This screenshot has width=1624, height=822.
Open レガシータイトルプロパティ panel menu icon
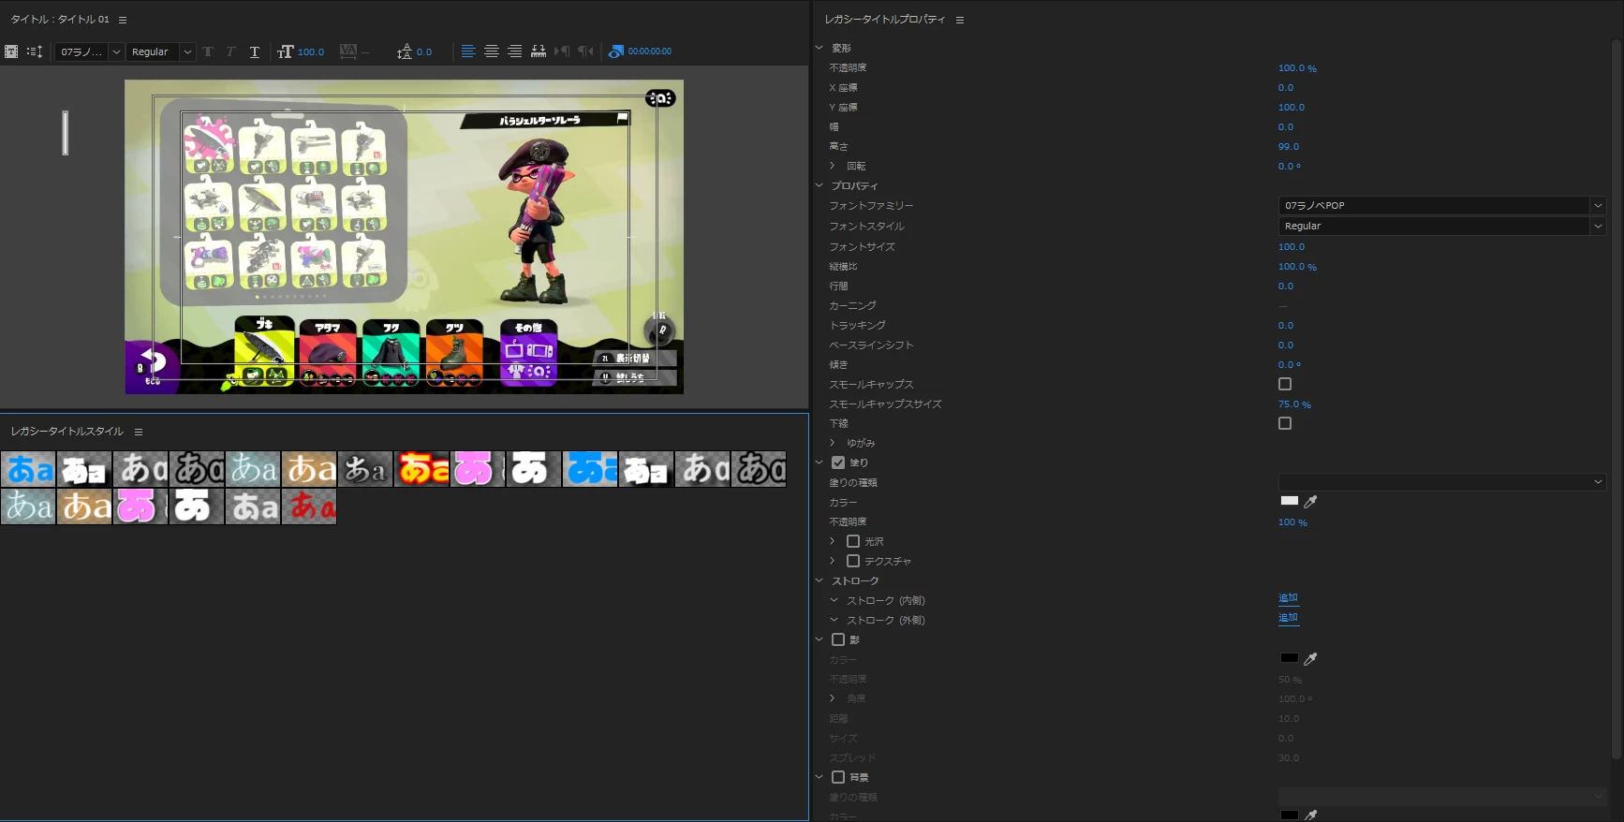click(960, 20)
